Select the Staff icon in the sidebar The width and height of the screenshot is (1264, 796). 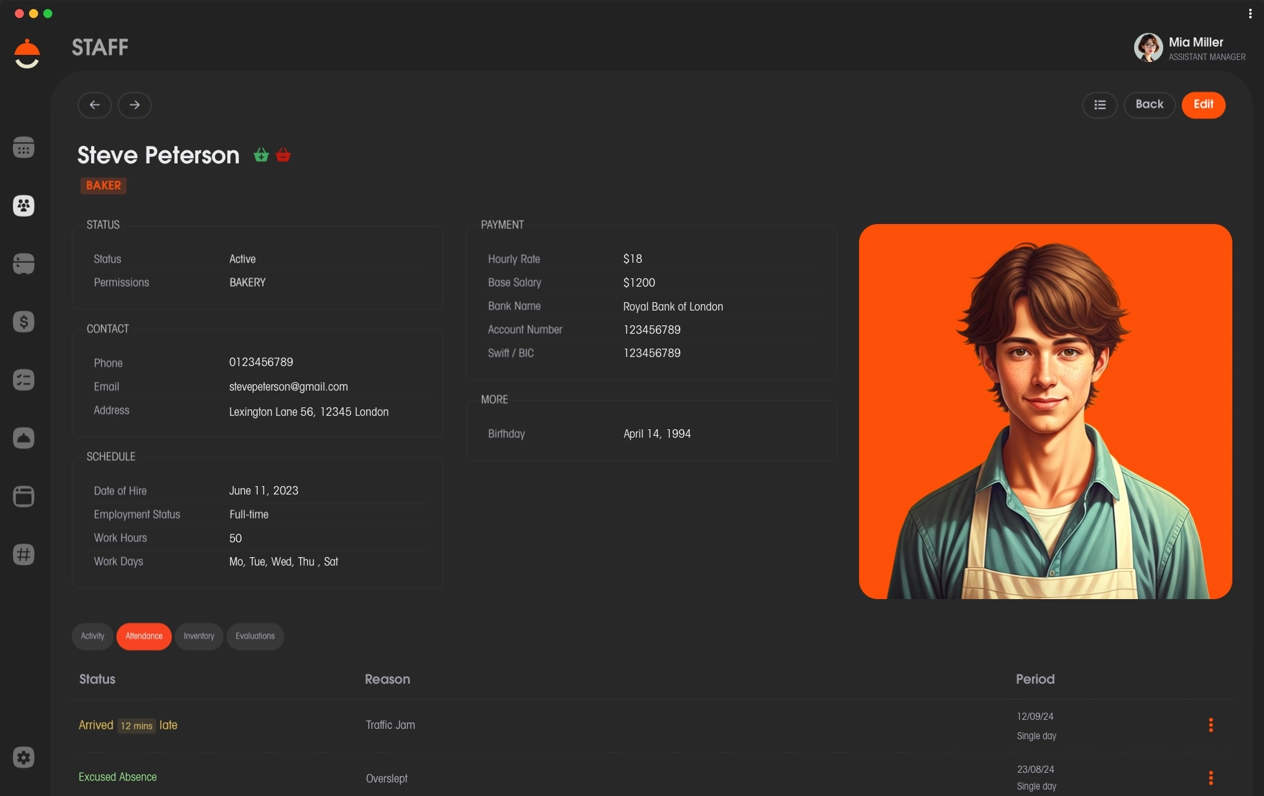coord(24,206)
